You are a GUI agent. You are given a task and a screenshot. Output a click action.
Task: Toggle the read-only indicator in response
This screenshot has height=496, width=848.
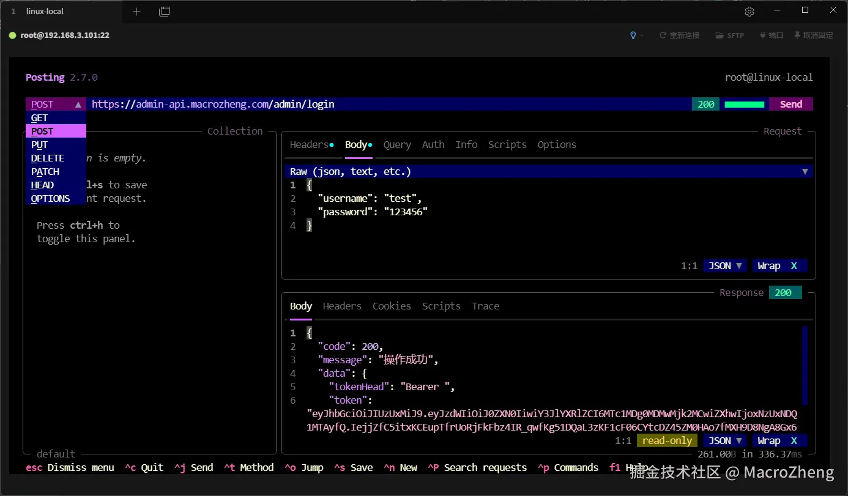667,441
